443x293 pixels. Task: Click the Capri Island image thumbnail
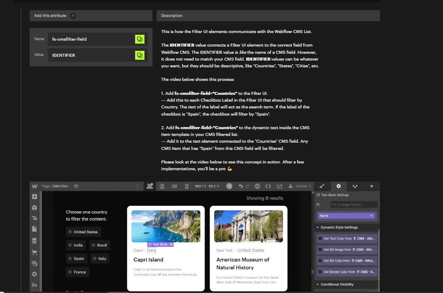coord(166,226)
